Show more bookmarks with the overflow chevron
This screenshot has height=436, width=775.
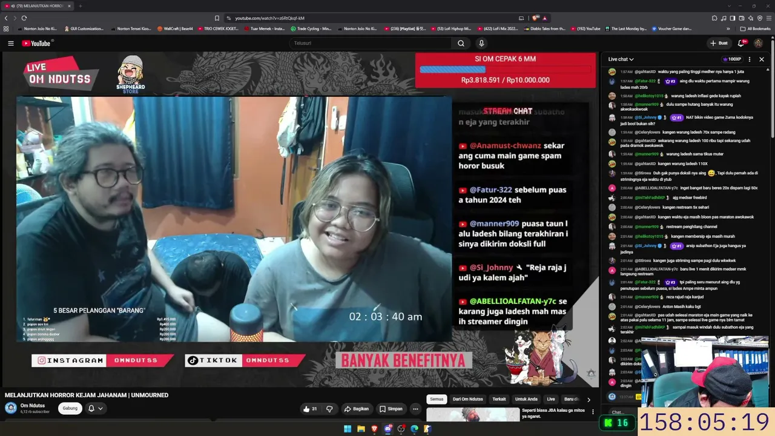click(x=728, y=28)
